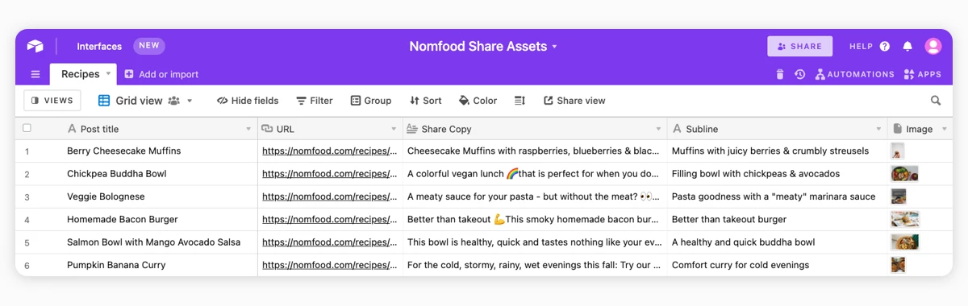Click the URL field type icon
The width and height of the screenshot is (968, 306).
267,129
